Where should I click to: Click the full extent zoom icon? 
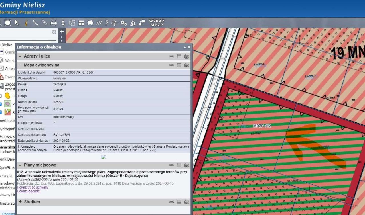click(x=8, y=23)
